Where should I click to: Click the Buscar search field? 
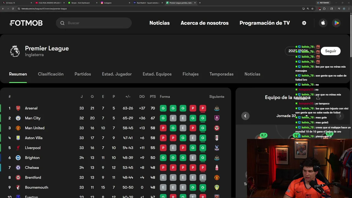coord(94,23)
